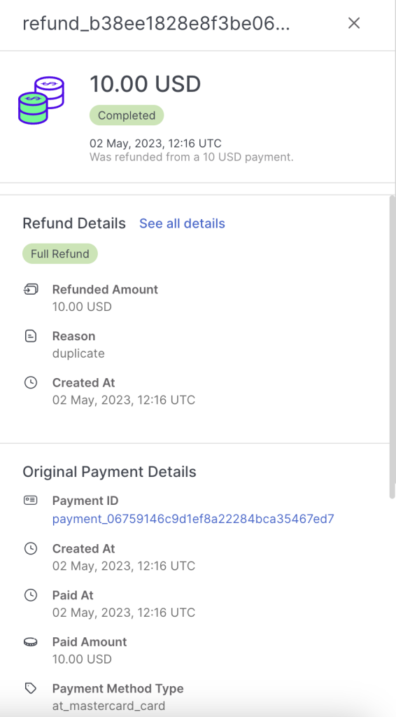Screen dimensions: 396x717
Task: Open payment_06759146c9d1ef8a22284bca35467ed7 link
Action: (193, 519)
